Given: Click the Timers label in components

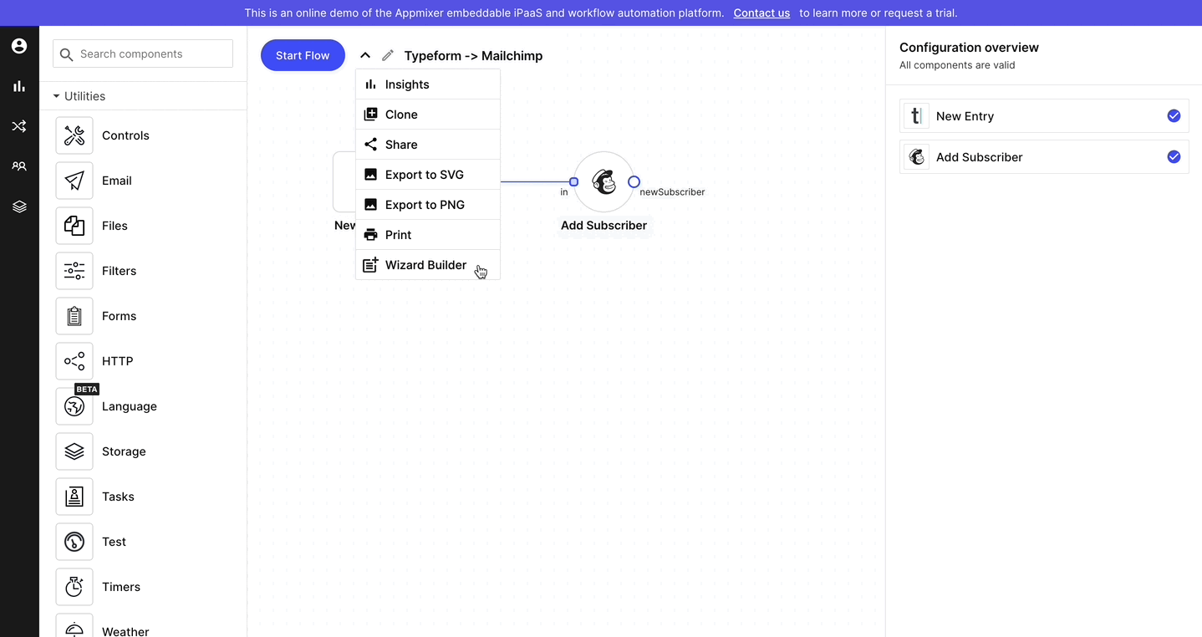Looking at the screenshot, I should click(x=121, y=587).
